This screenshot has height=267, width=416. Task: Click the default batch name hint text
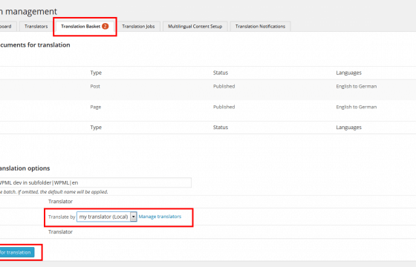click(x=53, y=192)
